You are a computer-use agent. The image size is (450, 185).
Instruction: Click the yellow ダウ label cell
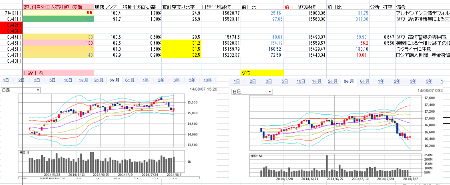coord(261,73)
